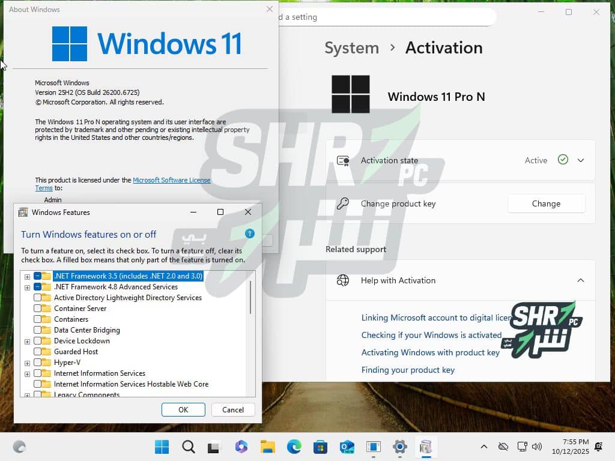Open the Finding your product key link
This screenshot has width=615, height=461.
[408, 370]
